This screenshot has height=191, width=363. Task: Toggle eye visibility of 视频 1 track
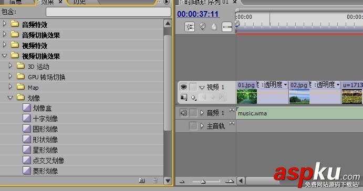[x=183, y=87]
